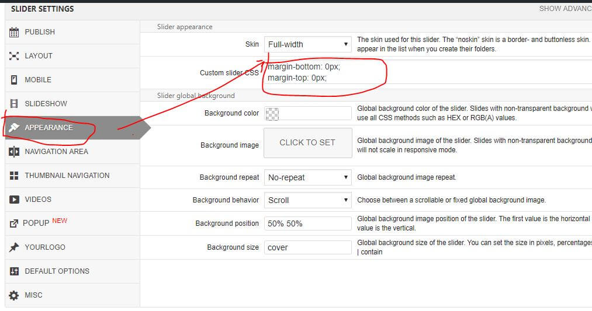
Task: Expand the Background repeat dropdown
Action: 307,177
